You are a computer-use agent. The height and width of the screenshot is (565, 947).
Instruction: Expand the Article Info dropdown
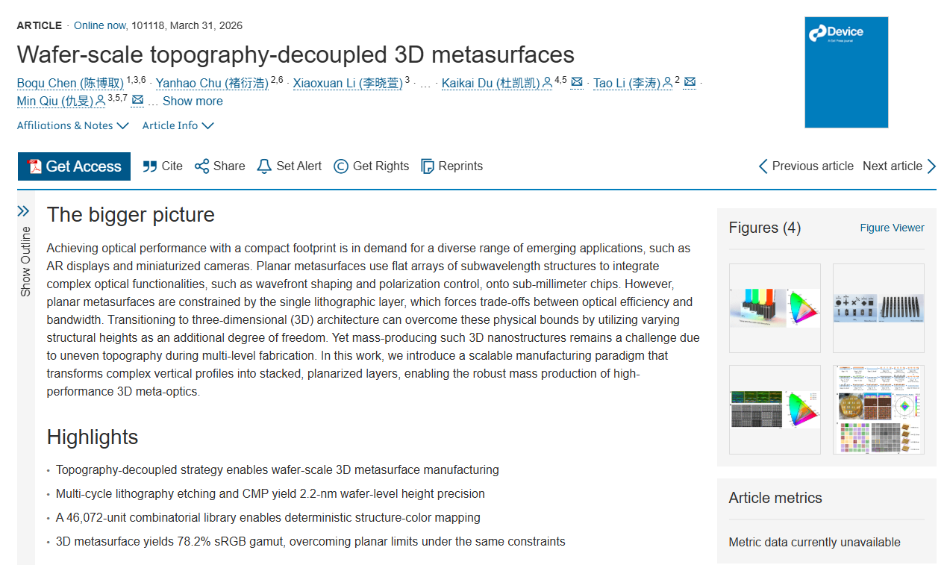pyautogui.click(x=178, y=125)
